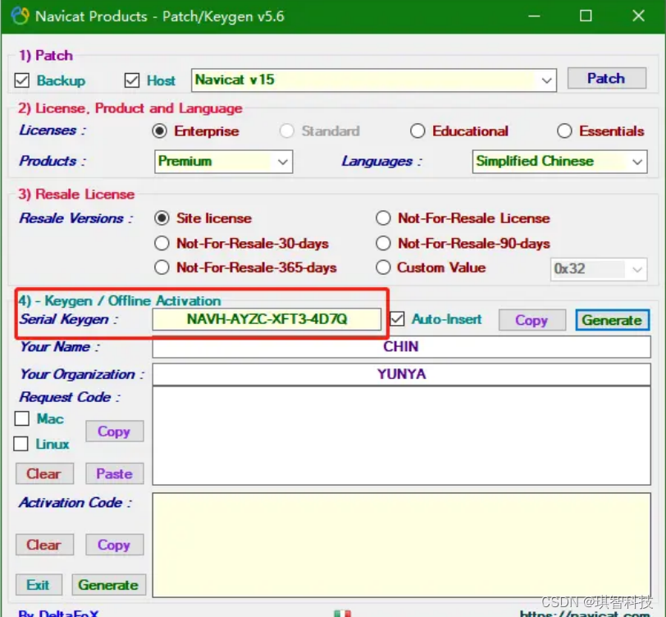Choose Not-For-Resale-365-days option
Image resolution: width=666 pixels, height=617 pixels.
click(162, 267)
